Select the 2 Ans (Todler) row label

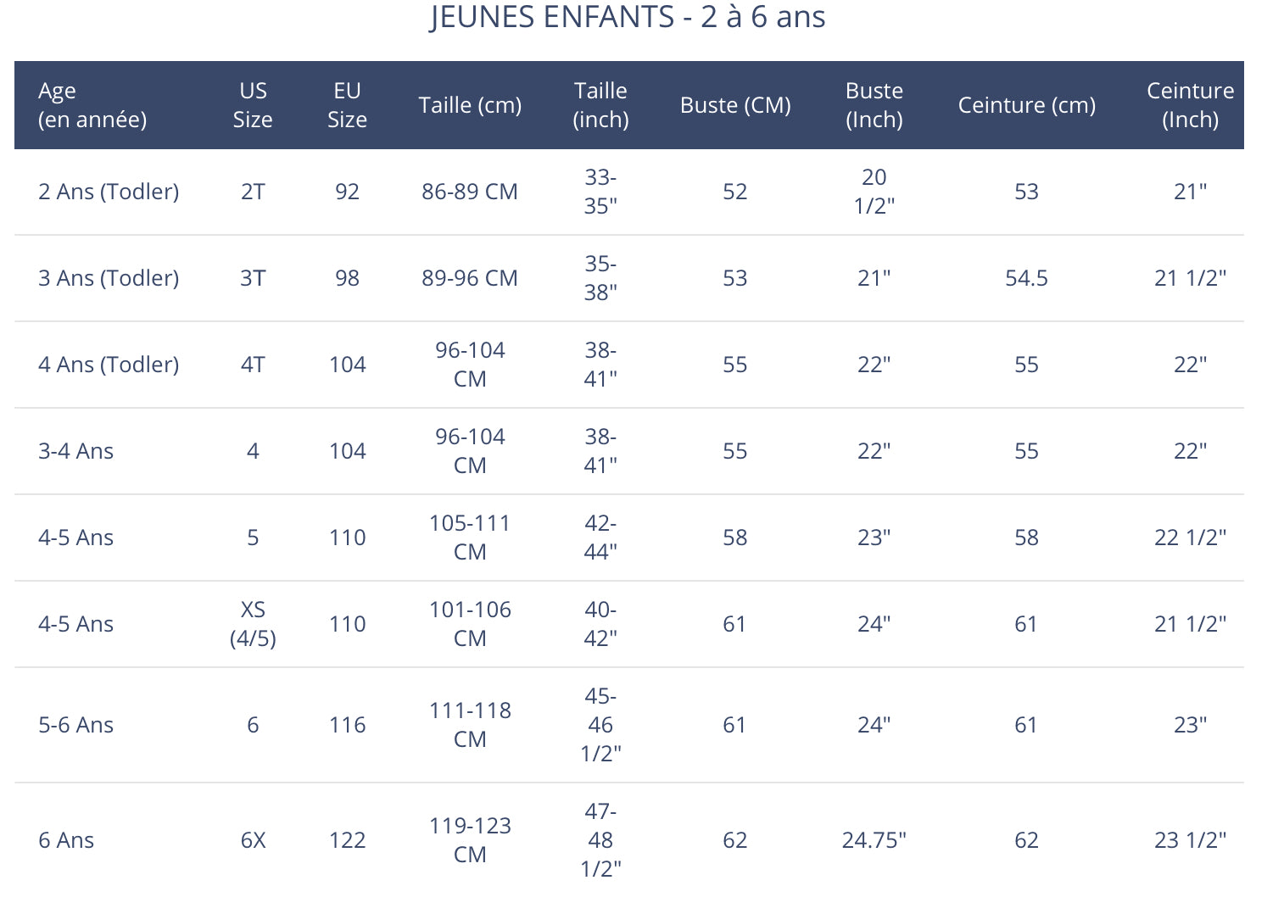(109, 192)
